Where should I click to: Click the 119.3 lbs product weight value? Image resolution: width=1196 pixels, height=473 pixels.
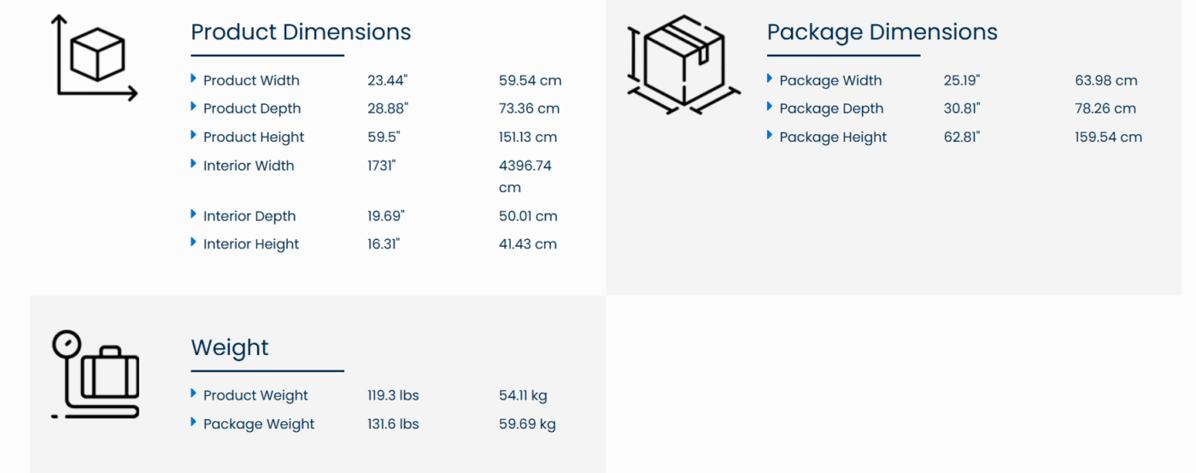(x=393, y=395)
